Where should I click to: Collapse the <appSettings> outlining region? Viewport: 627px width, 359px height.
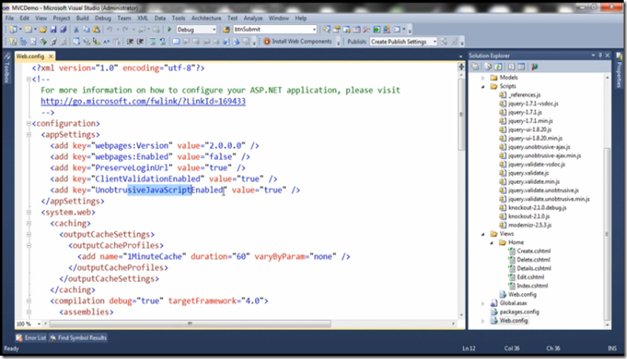pyautogui.click(x=29, y=135)
